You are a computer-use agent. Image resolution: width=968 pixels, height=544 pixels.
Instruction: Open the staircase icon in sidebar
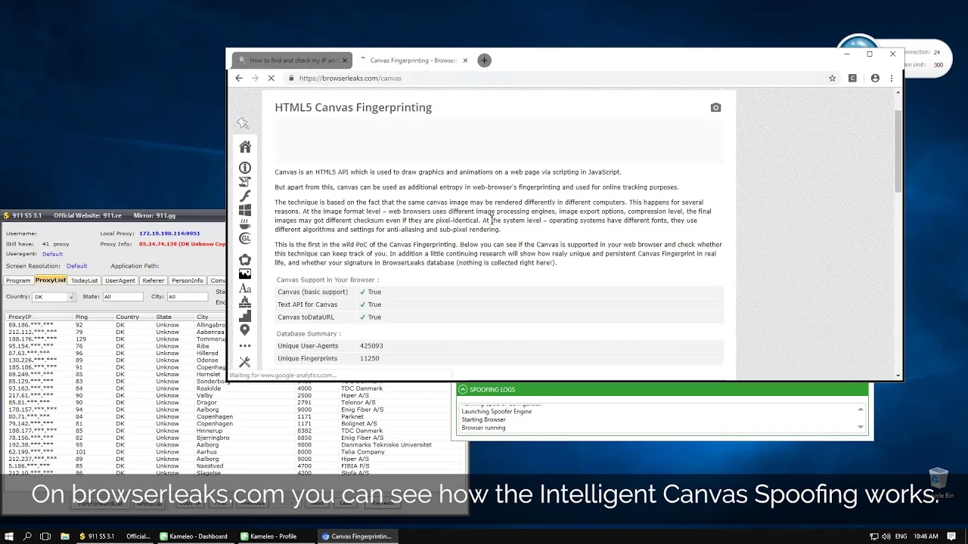coord(245,316)
